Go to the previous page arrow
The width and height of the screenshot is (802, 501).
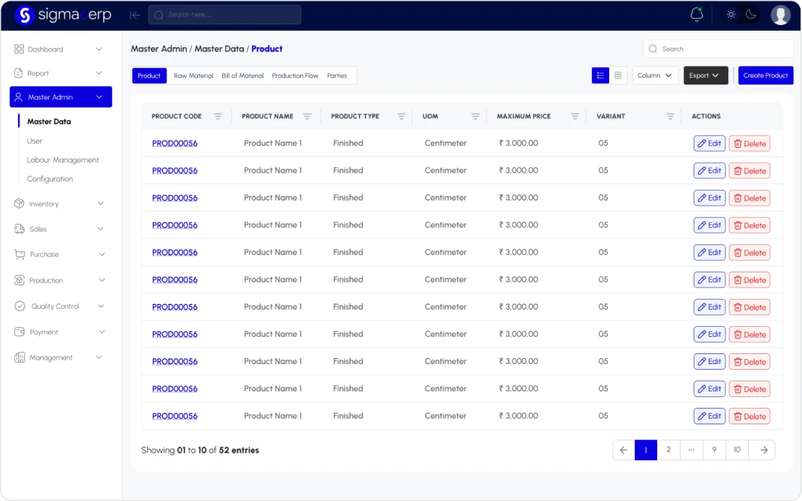pos(623,450)
